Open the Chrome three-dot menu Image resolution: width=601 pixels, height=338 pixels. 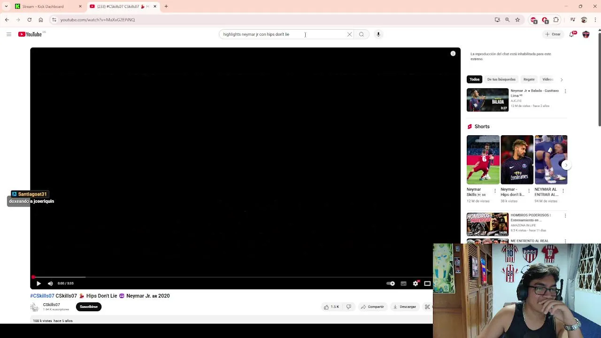pos(595,20)
